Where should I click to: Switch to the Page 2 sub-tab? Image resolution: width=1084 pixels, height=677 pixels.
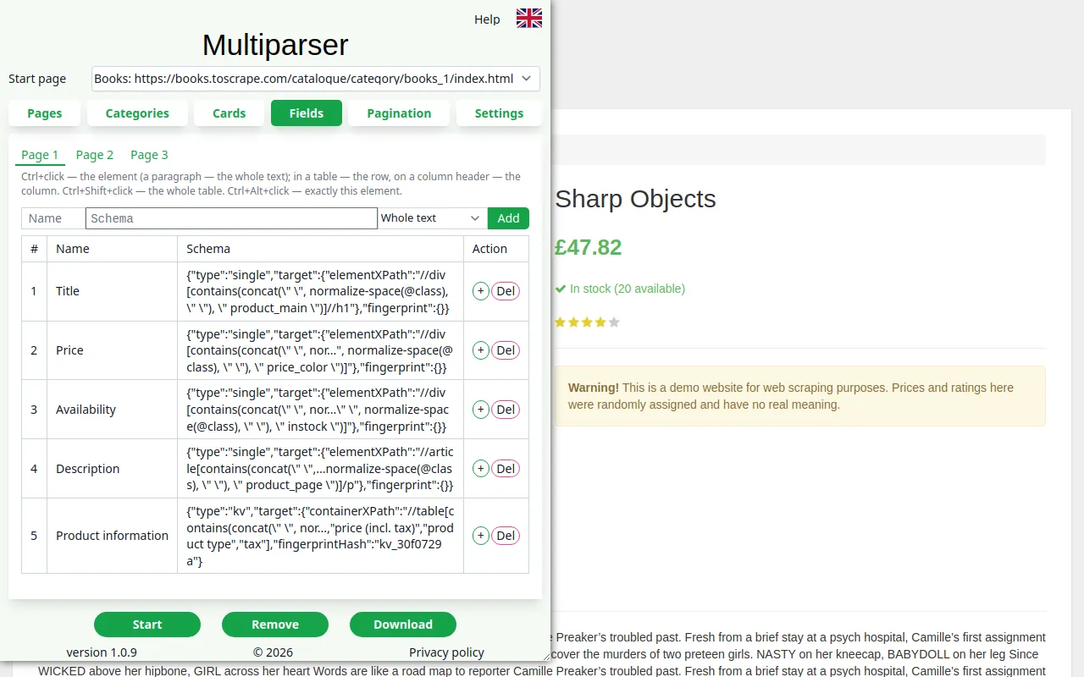coord(95,155)
